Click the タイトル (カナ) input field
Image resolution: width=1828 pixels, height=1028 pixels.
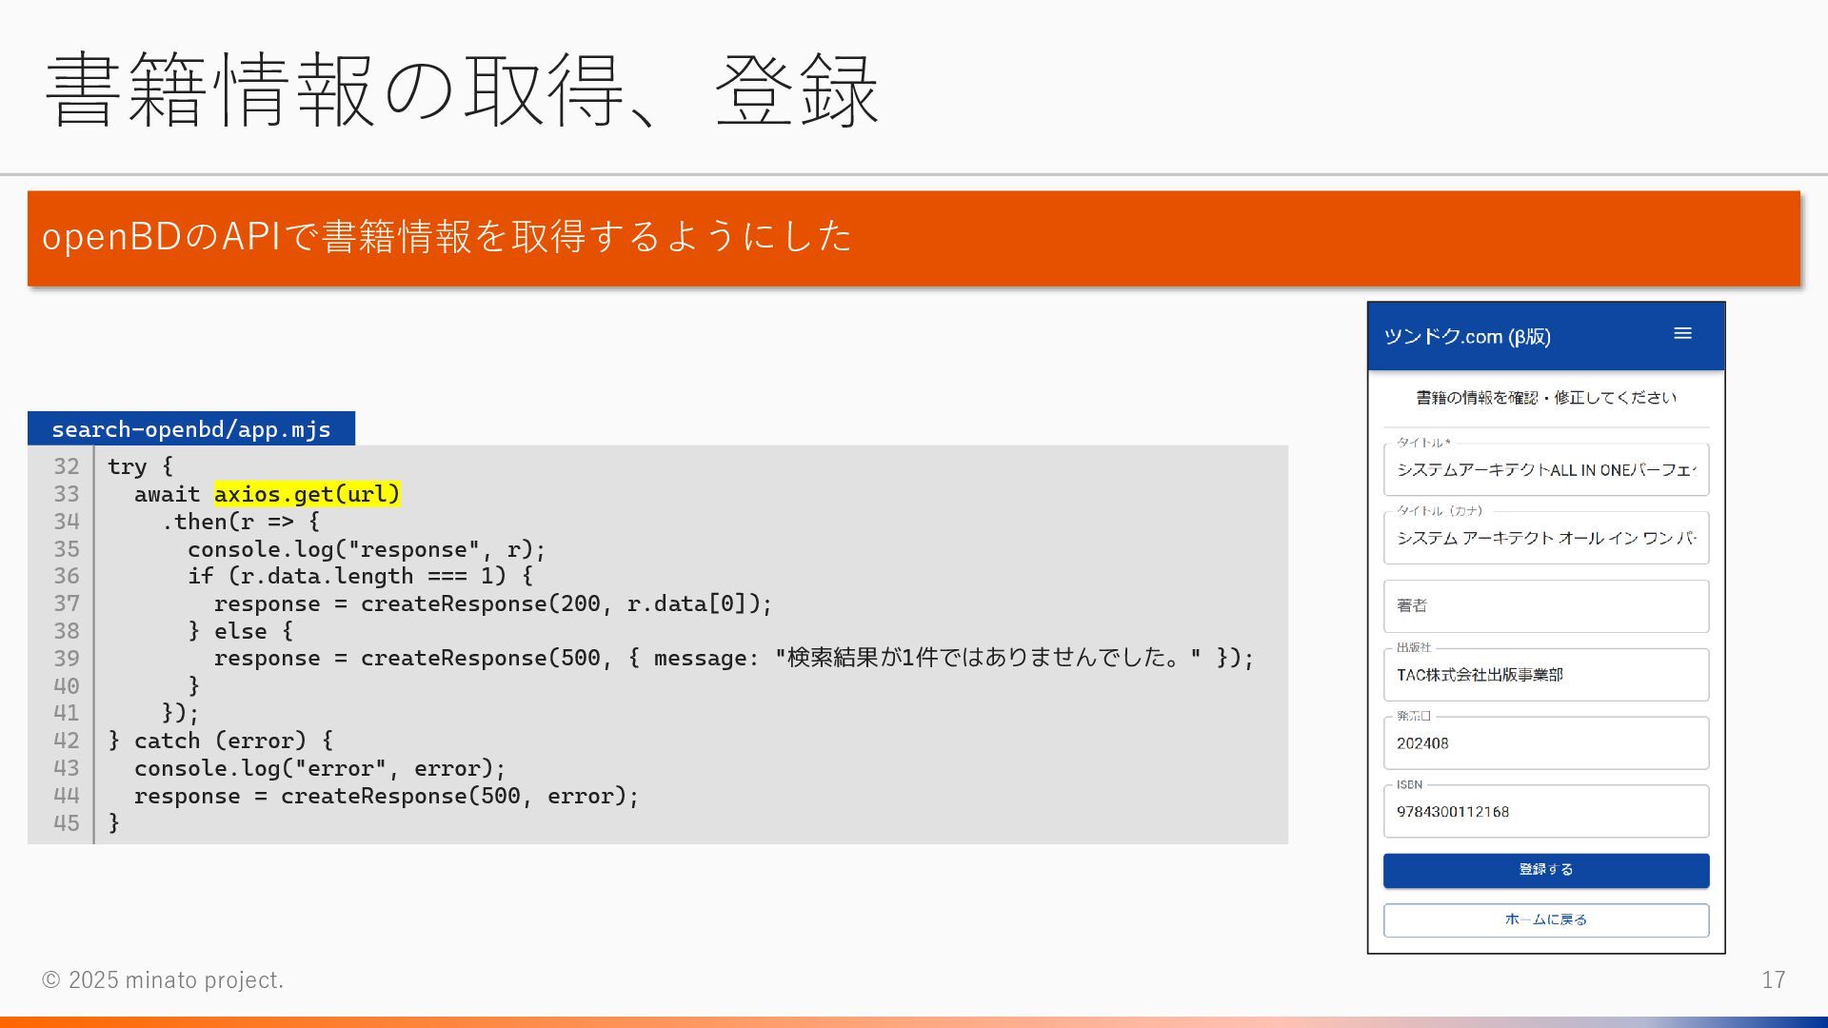pos(1545,539)
